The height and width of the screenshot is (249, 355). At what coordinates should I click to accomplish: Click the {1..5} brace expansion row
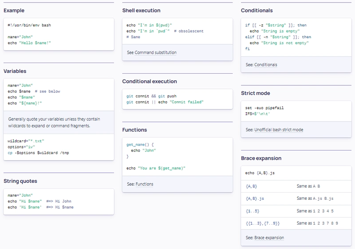(x=252, y=211)
